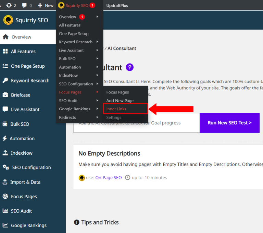263x233 pixels.
Task: Open UpdraftPlus in the admin bar
Action: 118,5
